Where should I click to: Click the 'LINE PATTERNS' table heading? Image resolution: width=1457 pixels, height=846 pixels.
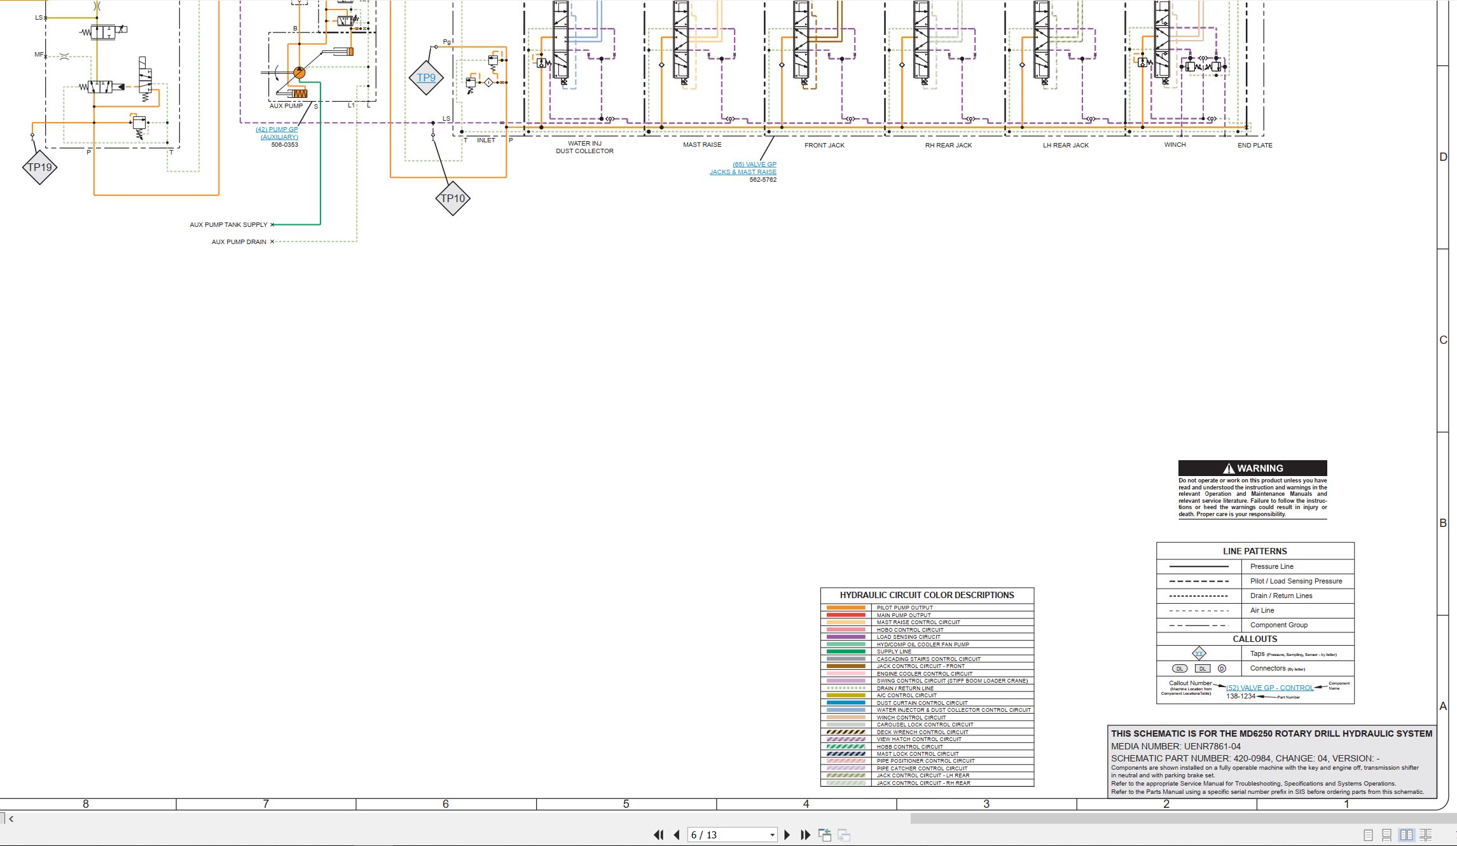[x=1255, y=551]
